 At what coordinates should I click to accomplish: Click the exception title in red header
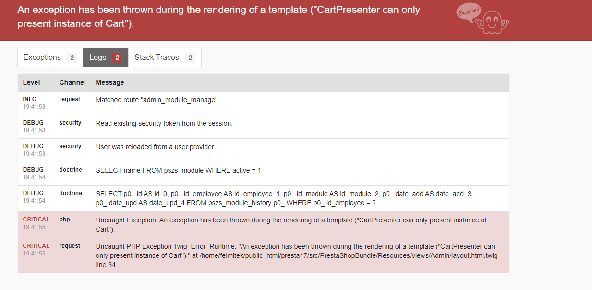click(218, 16)
